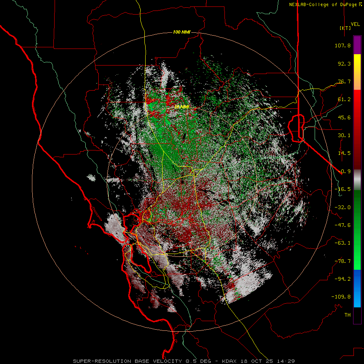Click the 107.8 velocity scale value
The width and height of the screenshot is (364, 364).
click(x=343, y=45)
